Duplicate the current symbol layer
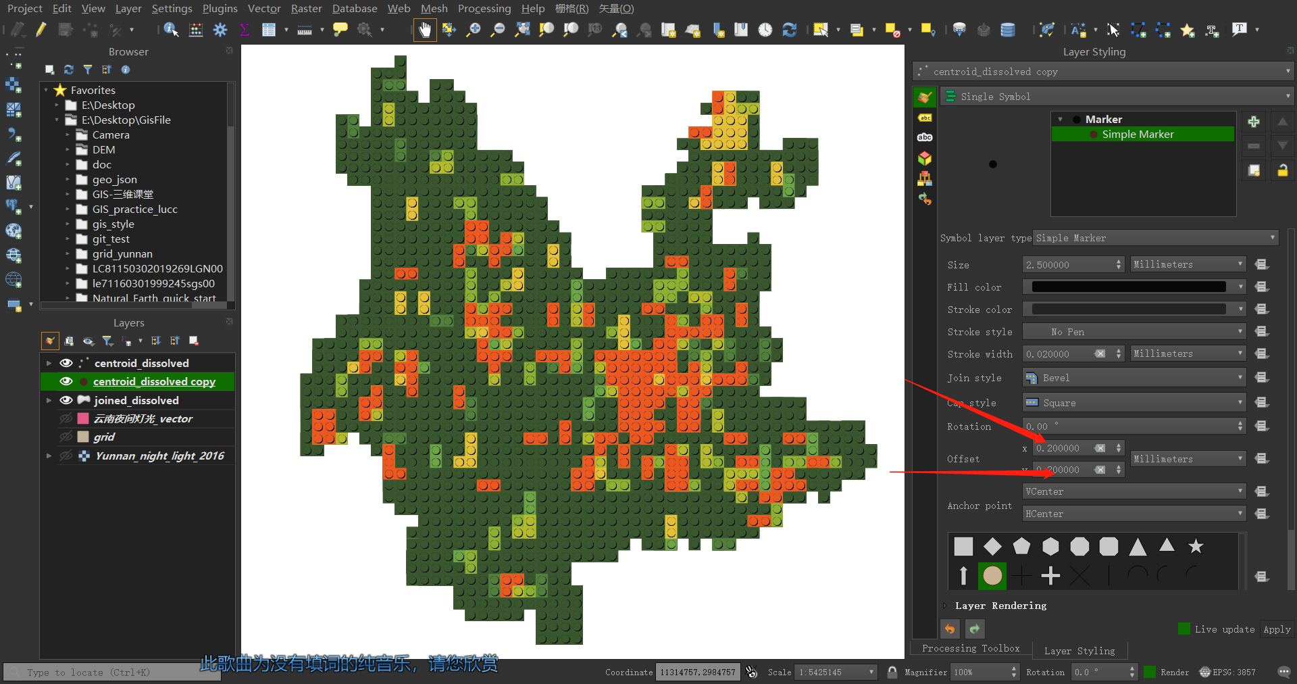 1254,170
